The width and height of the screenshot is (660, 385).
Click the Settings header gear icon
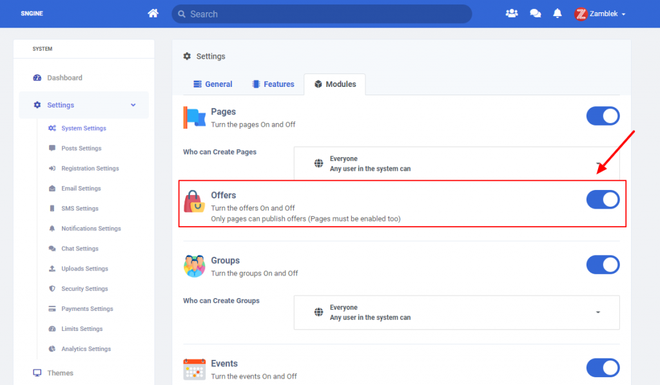tap(187, 56)
